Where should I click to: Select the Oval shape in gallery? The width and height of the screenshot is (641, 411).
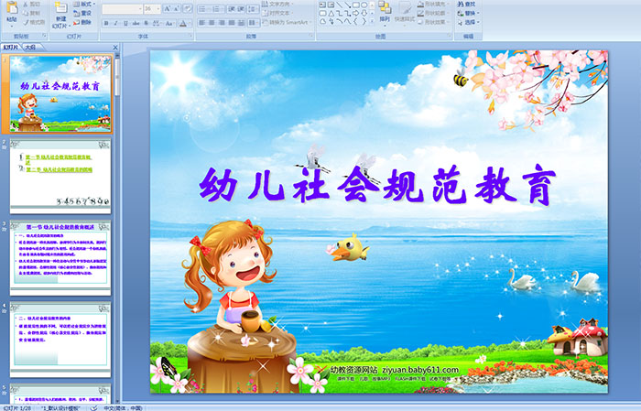click(x=364, y=5)
